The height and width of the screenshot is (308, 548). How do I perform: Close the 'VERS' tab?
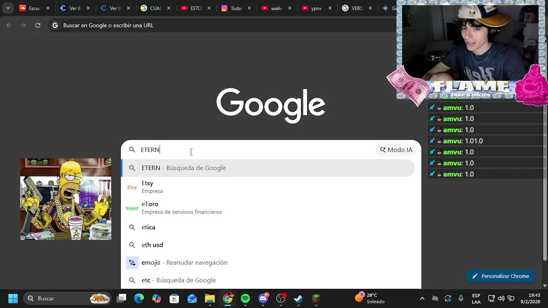pyautogui.click(x=370, y=8)
